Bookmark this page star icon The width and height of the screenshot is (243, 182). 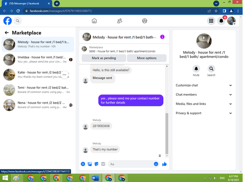[216, 11]
